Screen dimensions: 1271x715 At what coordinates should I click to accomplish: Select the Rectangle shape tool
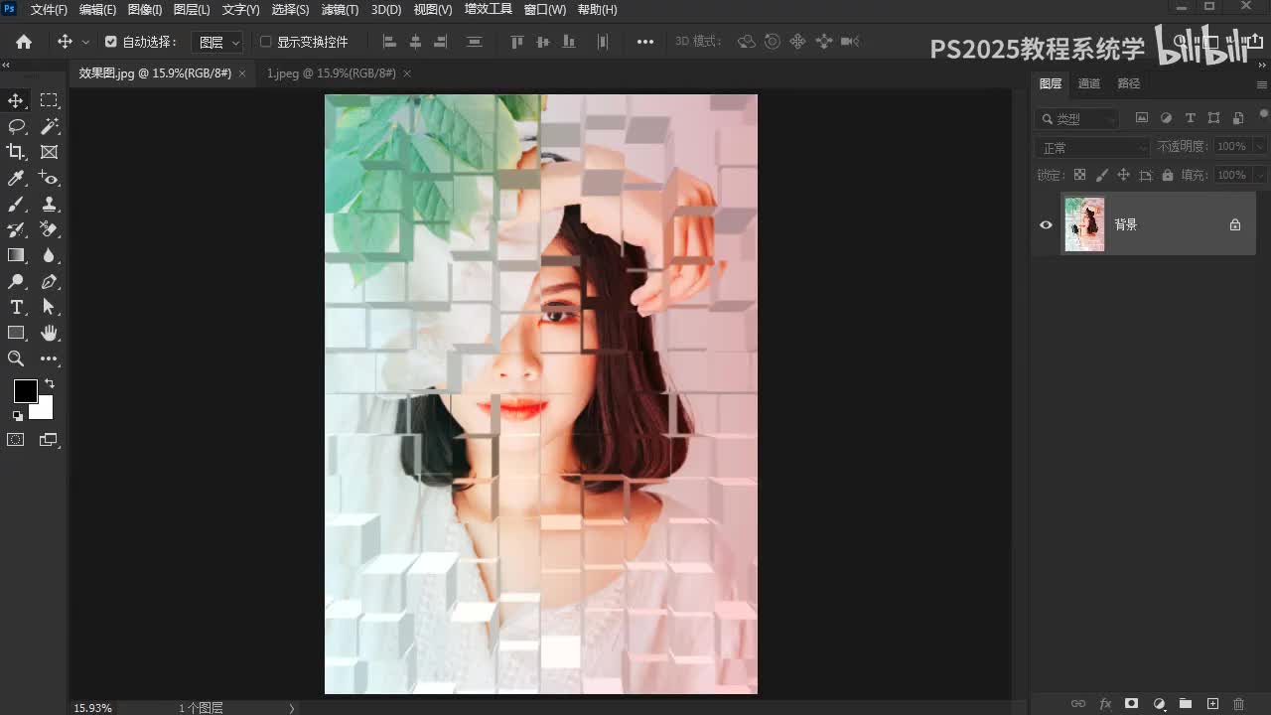pyautogui.click(x=16, y=333)
